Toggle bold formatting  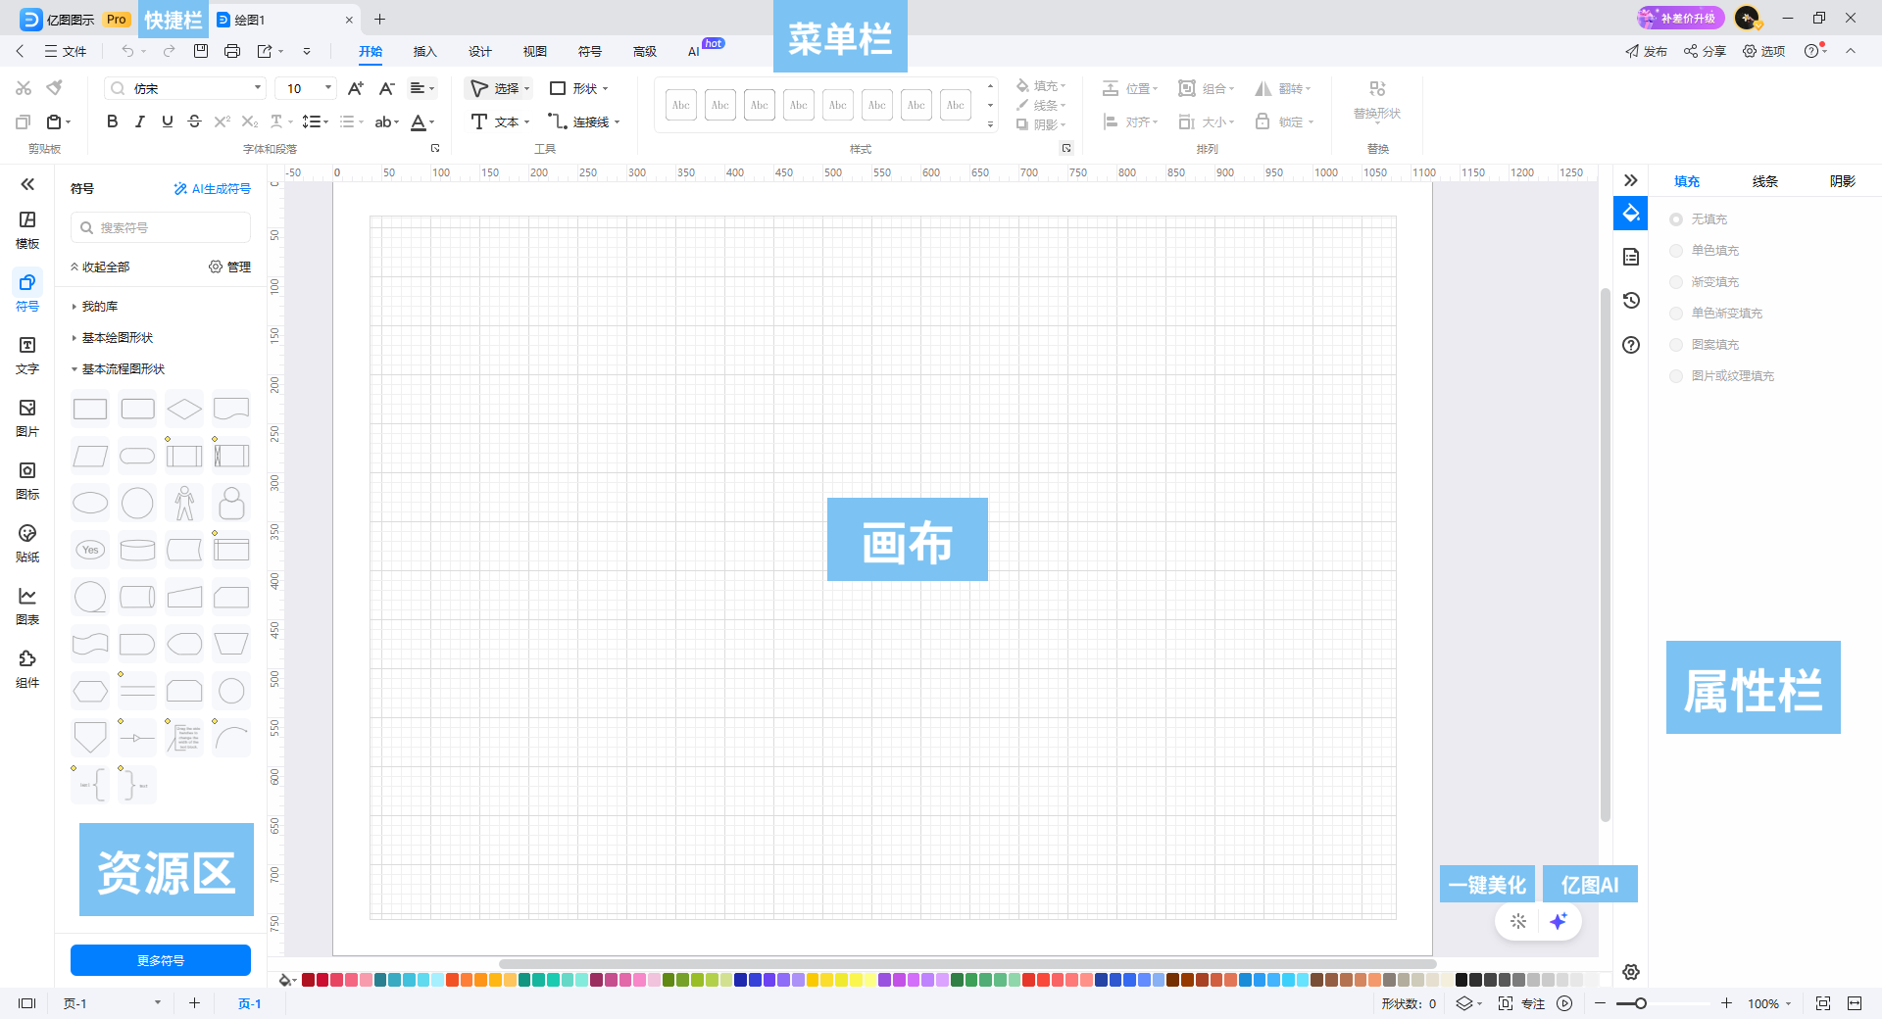click(x=111, y=121)
